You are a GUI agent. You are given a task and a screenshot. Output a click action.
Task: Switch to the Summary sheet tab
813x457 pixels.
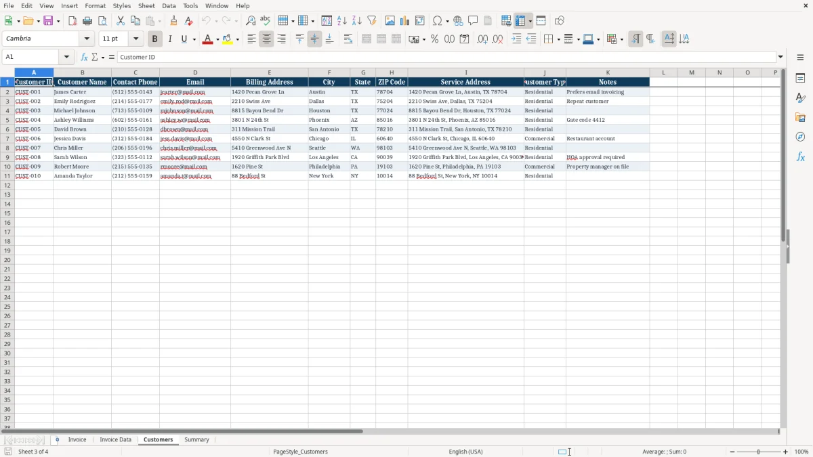click(x=197, y=440)
